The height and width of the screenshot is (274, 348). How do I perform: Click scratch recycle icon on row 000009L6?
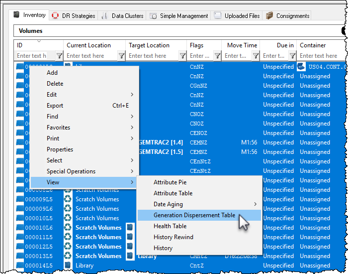click(68, 209)
